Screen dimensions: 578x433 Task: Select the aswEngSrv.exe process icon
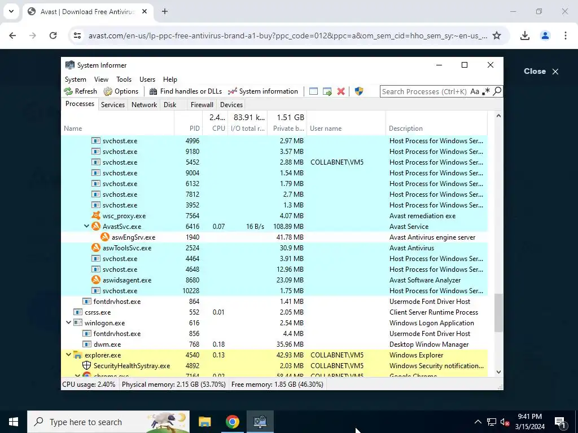point(105,237)
